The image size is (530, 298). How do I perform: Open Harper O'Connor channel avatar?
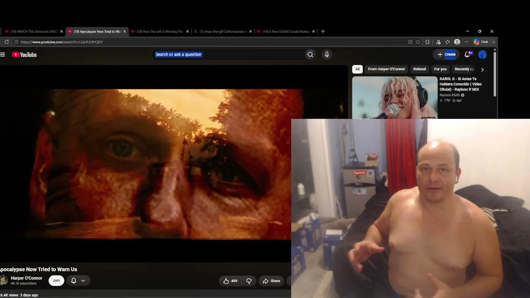[3, 281]
